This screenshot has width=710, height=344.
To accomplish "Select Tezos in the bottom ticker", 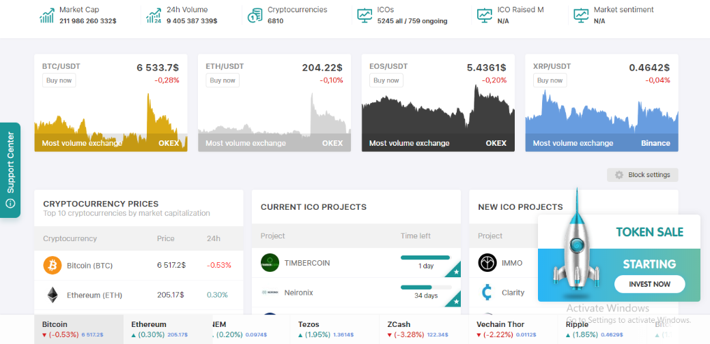I will pos(335,329).
